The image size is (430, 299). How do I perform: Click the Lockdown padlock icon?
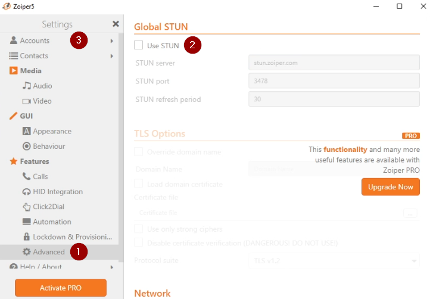click(26, 236)
